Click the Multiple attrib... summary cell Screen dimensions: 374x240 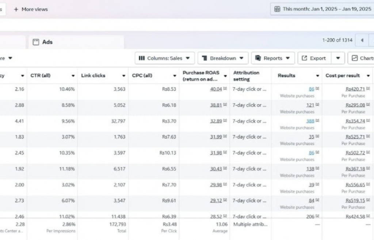pos(251,224)
